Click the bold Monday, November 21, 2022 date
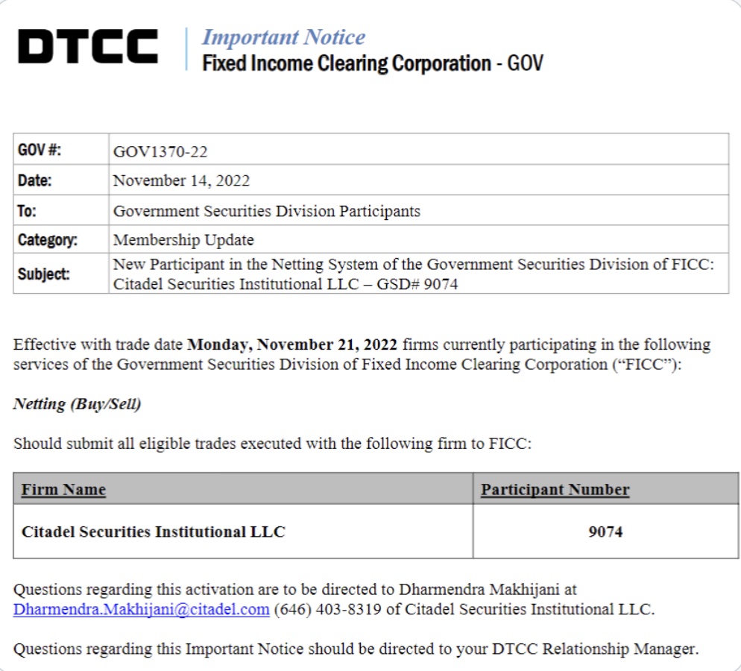 [294, 345]
